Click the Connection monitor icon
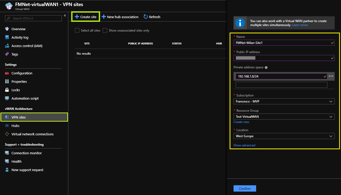Viewport: 341px width, 195px height. pyautogui.click(x=7, y=153)
